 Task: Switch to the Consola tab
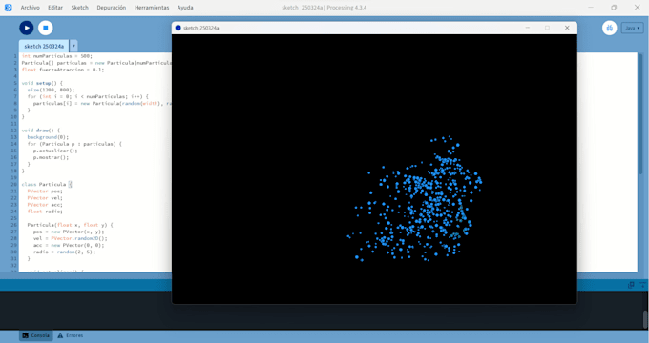(36, 335)
